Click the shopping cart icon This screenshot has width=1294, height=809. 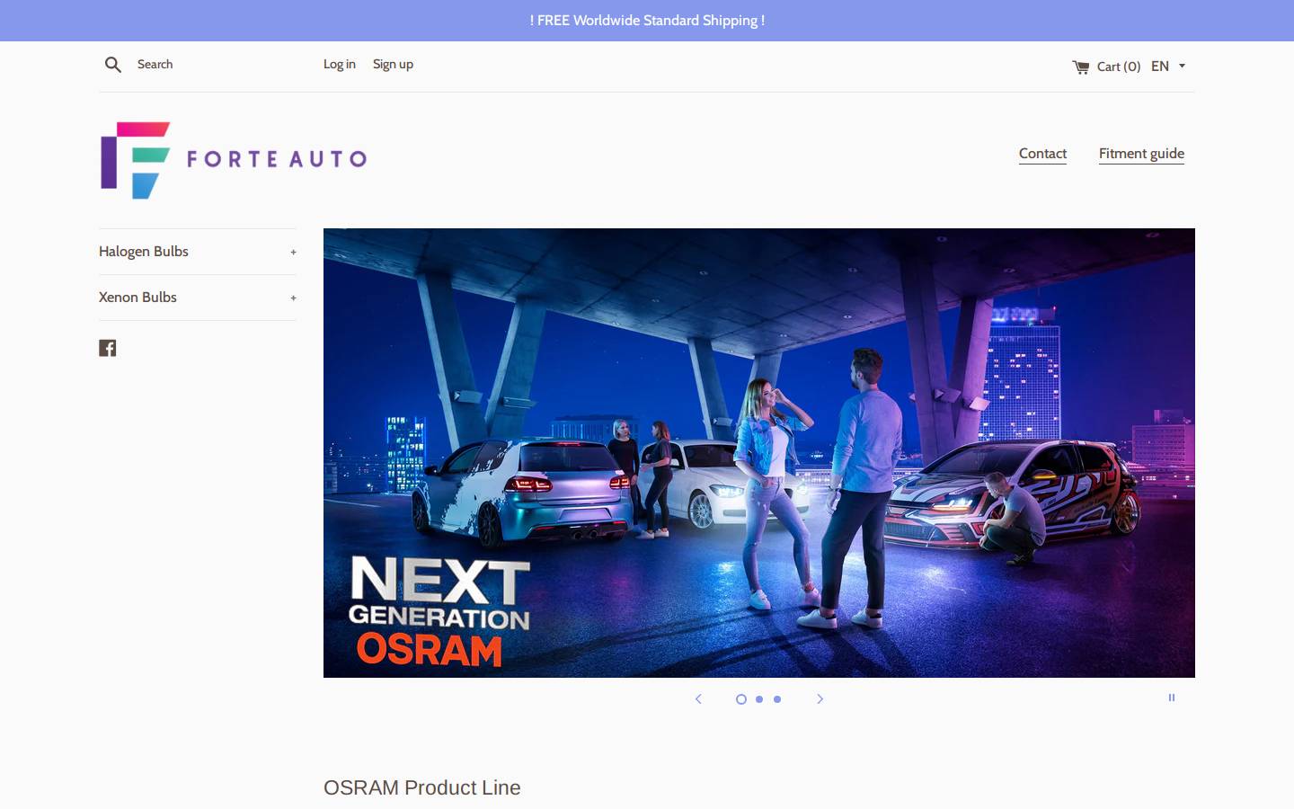pos(1081,67)
